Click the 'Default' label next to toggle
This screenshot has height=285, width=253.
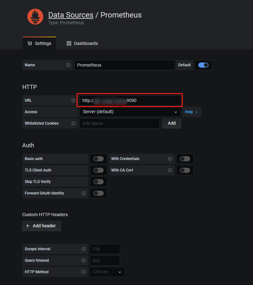[x=184, y=65]
